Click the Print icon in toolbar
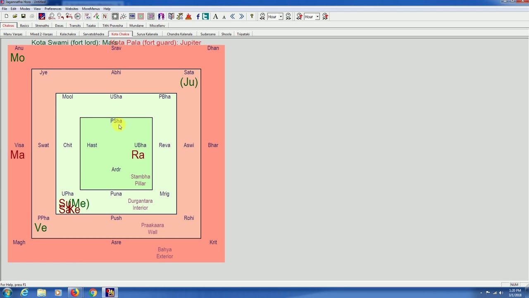The image size is (529, 298). 32,17
